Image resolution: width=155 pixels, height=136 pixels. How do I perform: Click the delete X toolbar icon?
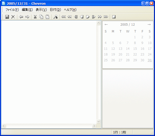point(13,17)
